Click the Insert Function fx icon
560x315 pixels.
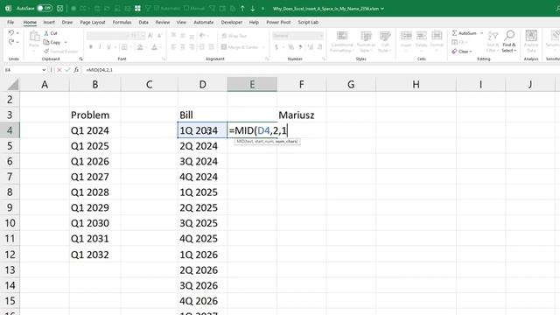[x=76, y=70]
